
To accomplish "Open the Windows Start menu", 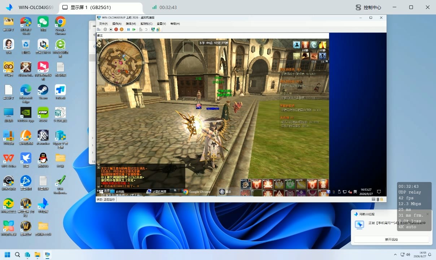I will click(x=7, y=255).
